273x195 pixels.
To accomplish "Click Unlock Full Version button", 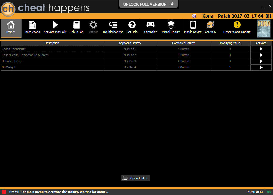I will [x=148, y=4].
